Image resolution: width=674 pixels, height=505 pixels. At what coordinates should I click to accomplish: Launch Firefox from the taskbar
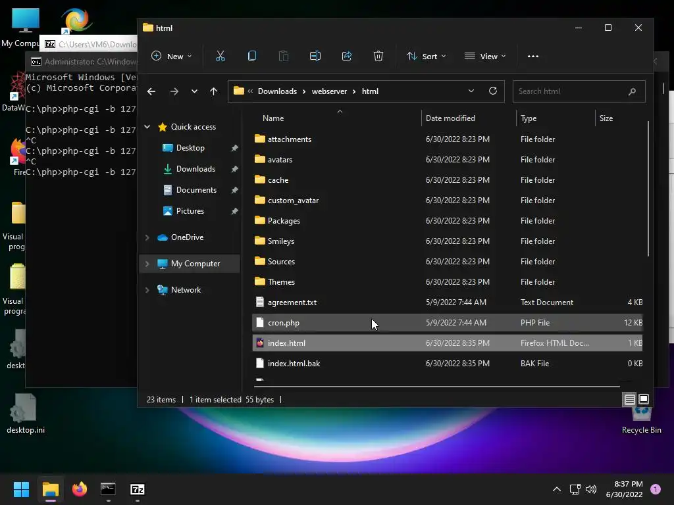[79, 489]
